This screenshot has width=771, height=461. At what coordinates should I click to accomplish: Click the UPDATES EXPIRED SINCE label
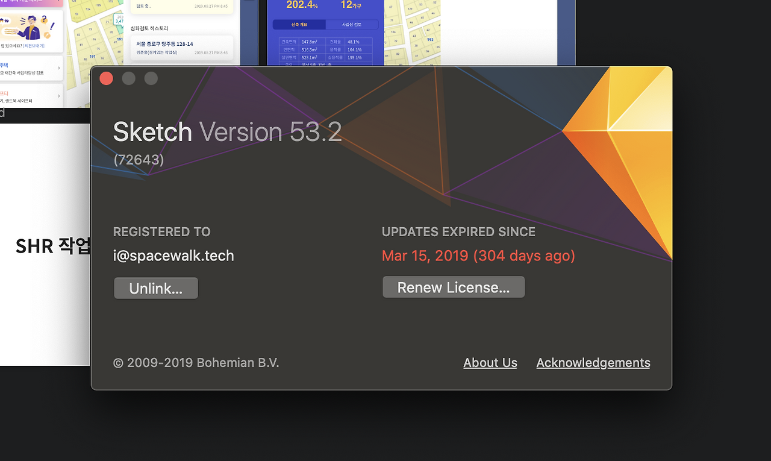[458, 232]
